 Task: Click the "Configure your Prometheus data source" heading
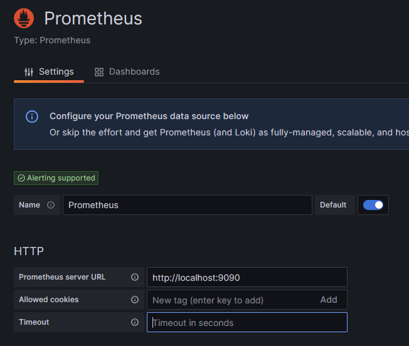tap(149, 116)
